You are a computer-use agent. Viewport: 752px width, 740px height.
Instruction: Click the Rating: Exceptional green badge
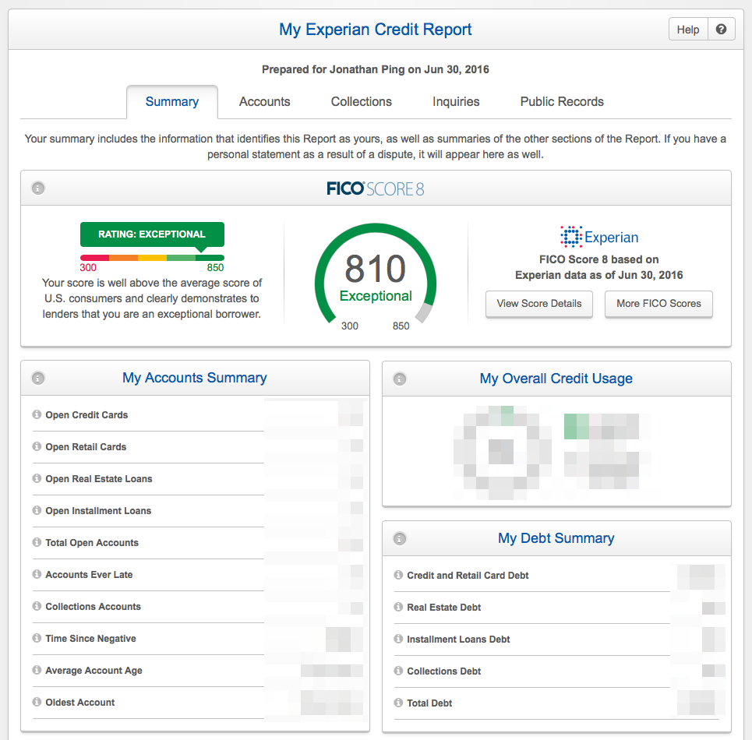152,234
